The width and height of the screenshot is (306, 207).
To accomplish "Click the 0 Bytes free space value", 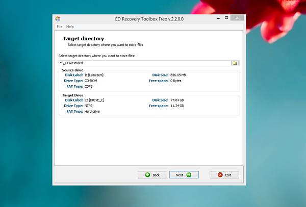I will (175, 81).
